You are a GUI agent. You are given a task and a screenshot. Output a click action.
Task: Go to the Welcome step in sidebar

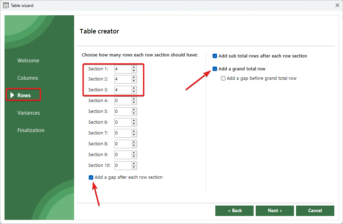tap(28, 61)
